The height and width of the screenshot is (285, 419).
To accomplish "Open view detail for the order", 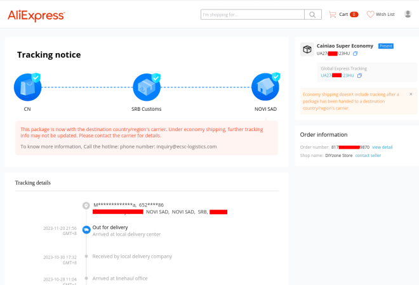I will (382, 147).
